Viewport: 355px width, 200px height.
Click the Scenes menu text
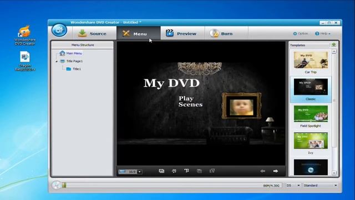[x=190, y=104]
